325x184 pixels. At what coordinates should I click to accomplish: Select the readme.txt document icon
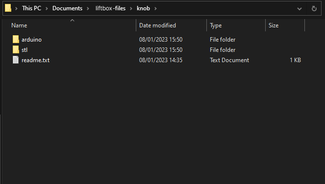(x=16, y=60)
